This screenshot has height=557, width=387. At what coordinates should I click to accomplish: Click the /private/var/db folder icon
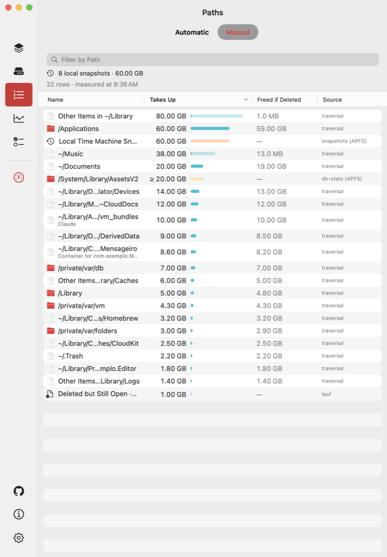point(51,268)
